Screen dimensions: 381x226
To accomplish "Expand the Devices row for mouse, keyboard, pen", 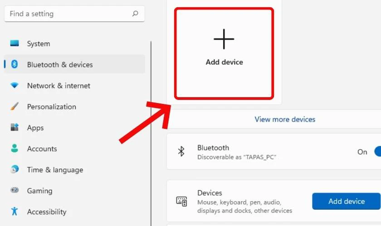I will 245,201.
